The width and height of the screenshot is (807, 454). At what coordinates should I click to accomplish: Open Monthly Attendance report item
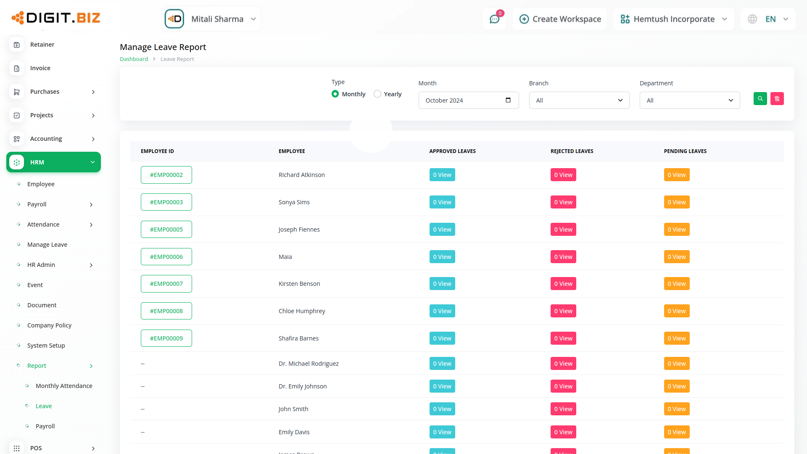[x=64, y=386]
